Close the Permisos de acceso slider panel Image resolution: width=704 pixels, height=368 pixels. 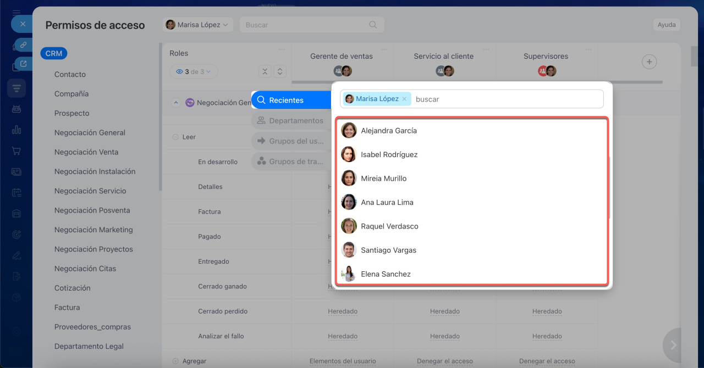click(22, 24)
